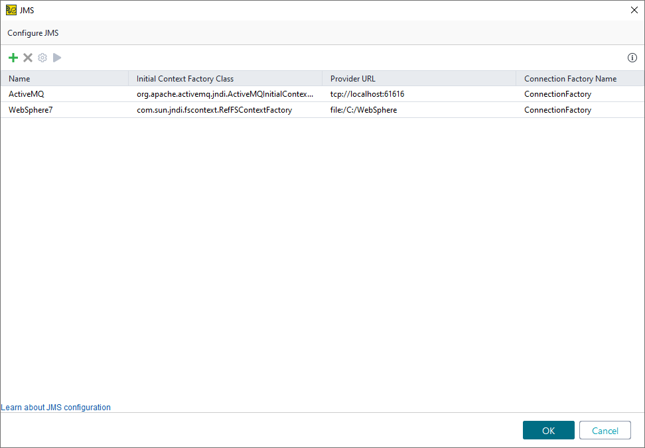Run the JMS connection test play icon
This screenshot has width=645, height=448.
(x=56, y=58)
